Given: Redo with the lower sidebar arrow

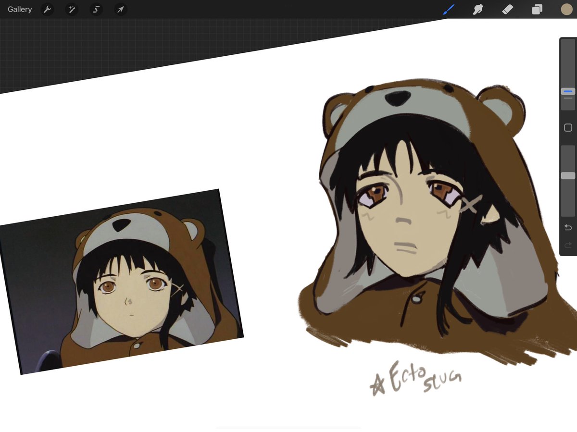Looking at the screenshot, I should tap(568, 246).
